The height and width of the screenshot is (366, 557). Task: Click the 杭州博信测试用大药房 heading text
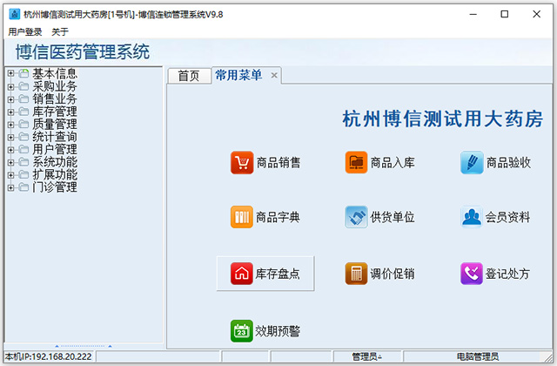pos(443,119)
